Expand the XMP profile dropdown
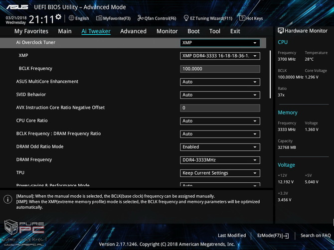Image resolution: width=334 pixels, height=250 pixels. tap(220, 56)
